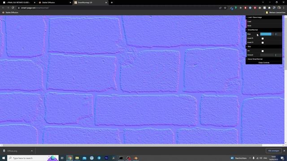The height and width of the screenshot is (161, 287).
Task: Bookmark this page with the star icon
Action: (x=225, y=8)
